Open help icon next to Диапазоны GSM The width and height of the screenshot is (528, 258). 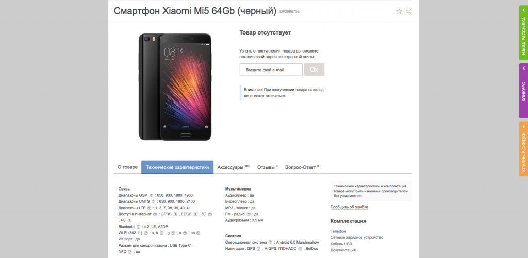[x=151, y=195]
